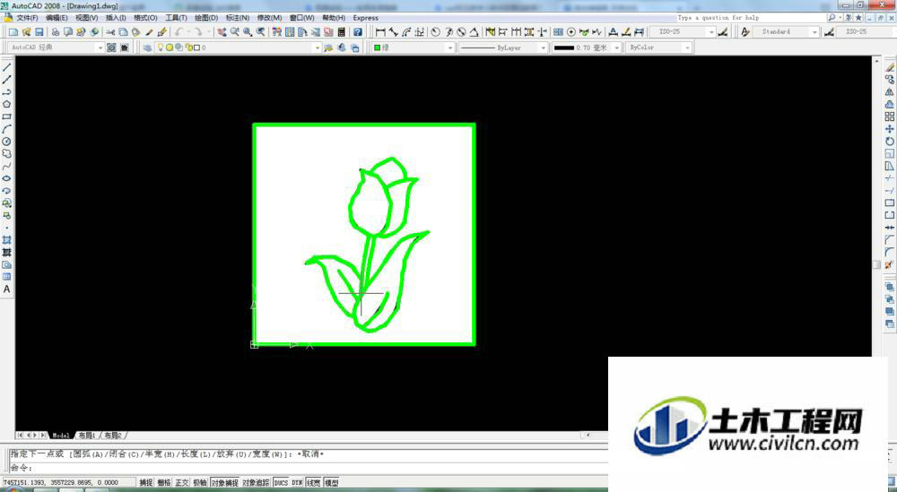Click the up arrow of vertical scrollbar
897x492 pixels.
pyautogui.click(x=876, y=60)
